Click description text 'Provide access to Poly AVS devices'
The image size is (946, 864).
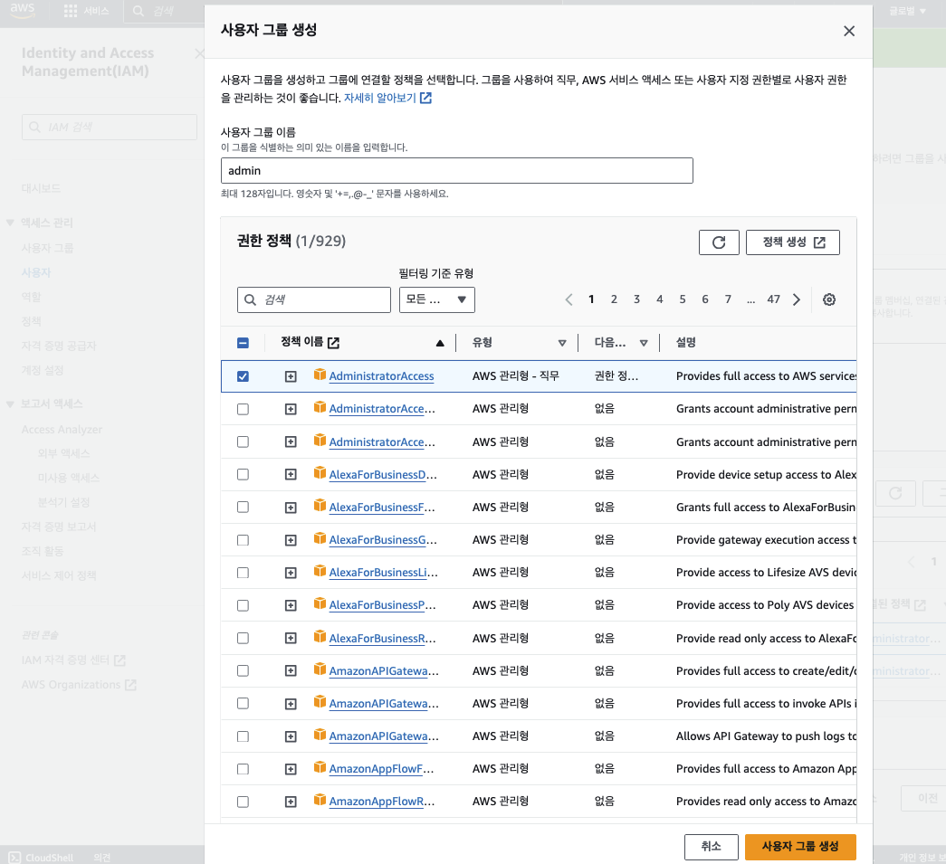[764, 605]
